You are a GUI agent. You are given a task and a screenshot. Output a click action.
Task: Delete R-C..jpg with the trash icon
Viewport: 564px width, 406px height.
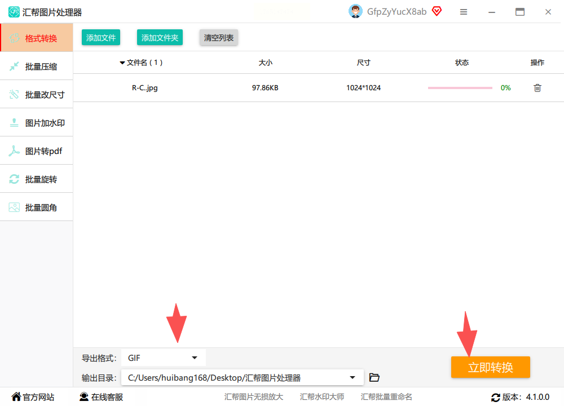tap(537, 88)
